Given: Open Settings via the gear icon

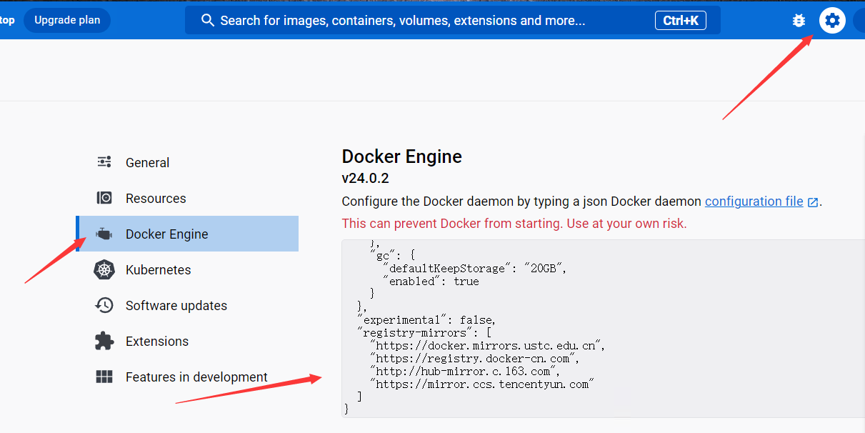Looking at the screenshot, I should (832, 20).
